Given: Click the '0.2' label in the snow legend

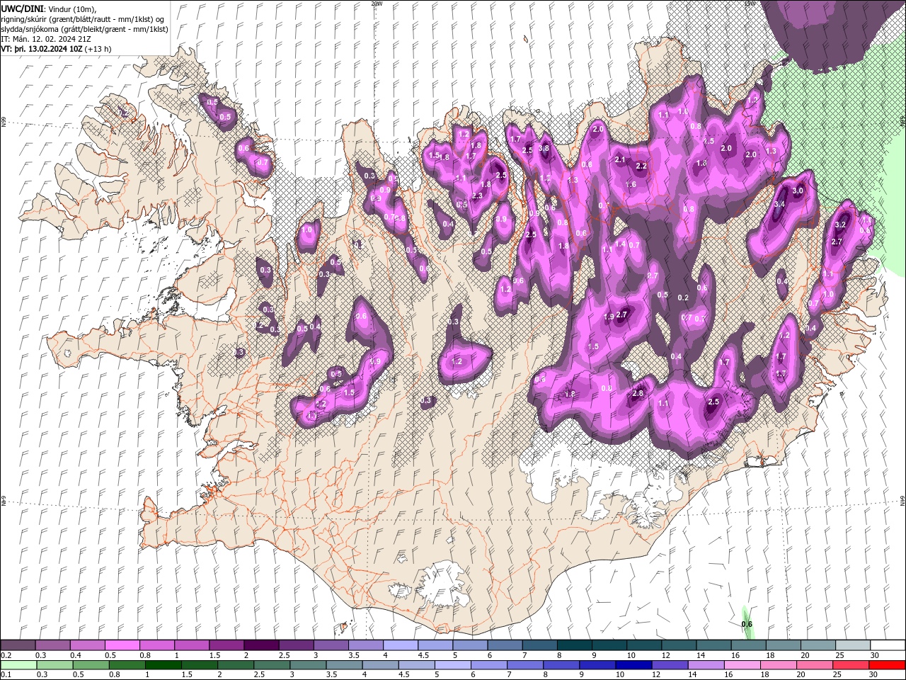Looking at the screenshot, I should (6, 655).
